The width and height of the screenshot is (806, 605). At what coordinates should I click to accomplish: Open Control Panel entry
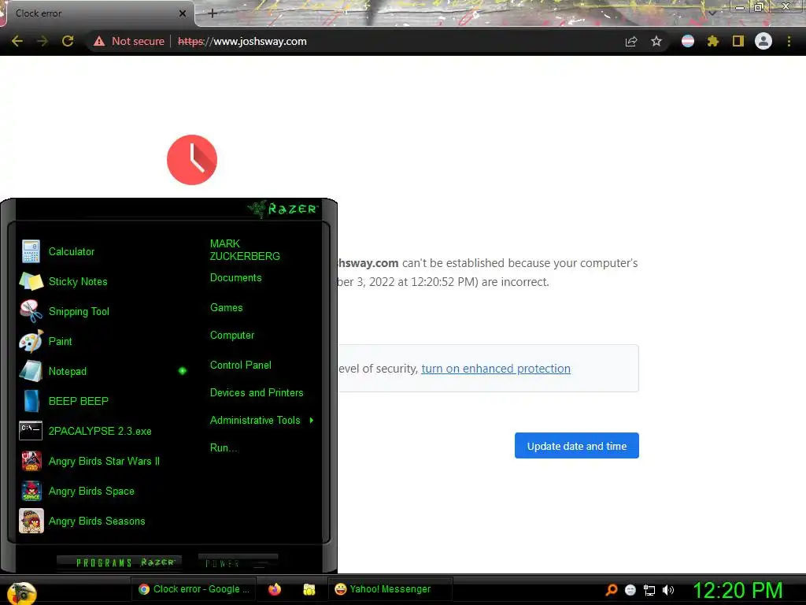coord(241,365)
